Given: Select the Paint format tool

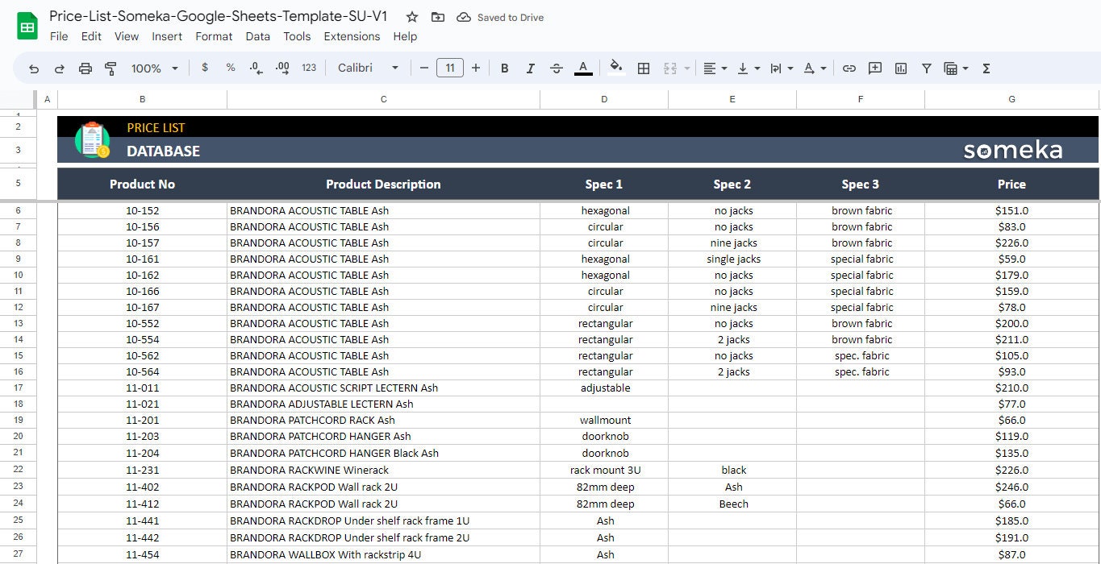Looking at the screenshot, I should click(110, 68).
